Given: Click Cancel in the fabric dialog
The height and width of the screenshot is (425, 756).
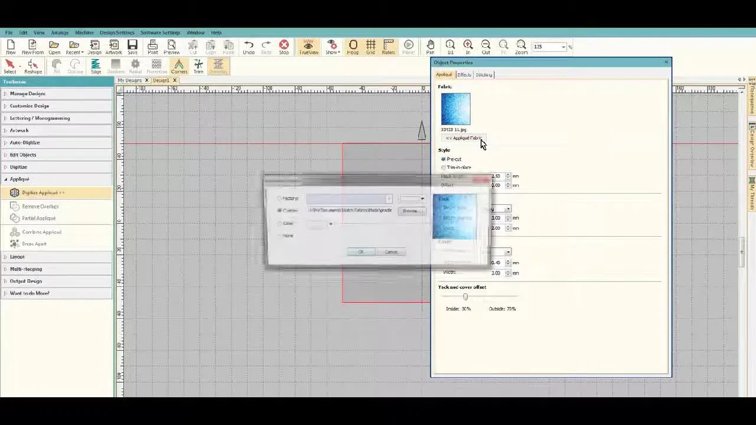Looking at the screenshot, I should (x=391, y=252).
